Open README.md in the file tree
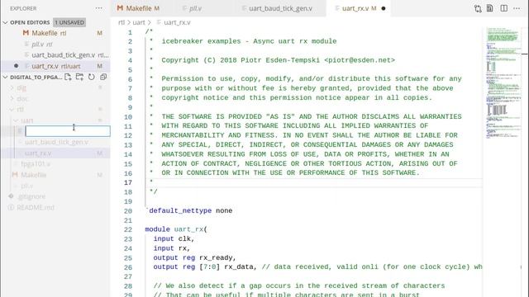Screen dimensions: 529x297 click(55, 207)
